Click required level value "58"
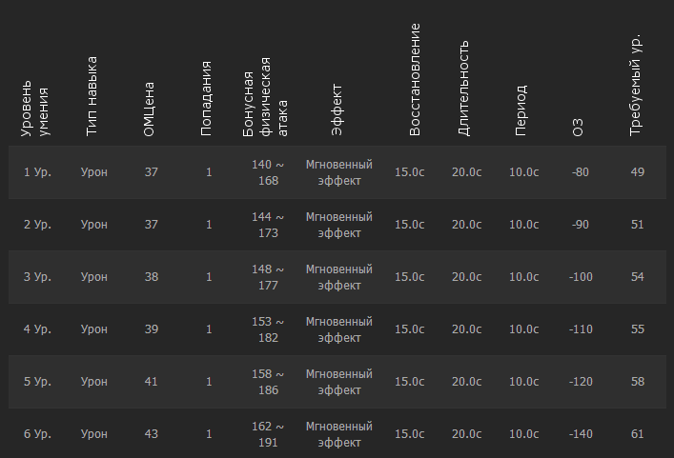The image size is (674, 458). (x=637, y=382)
